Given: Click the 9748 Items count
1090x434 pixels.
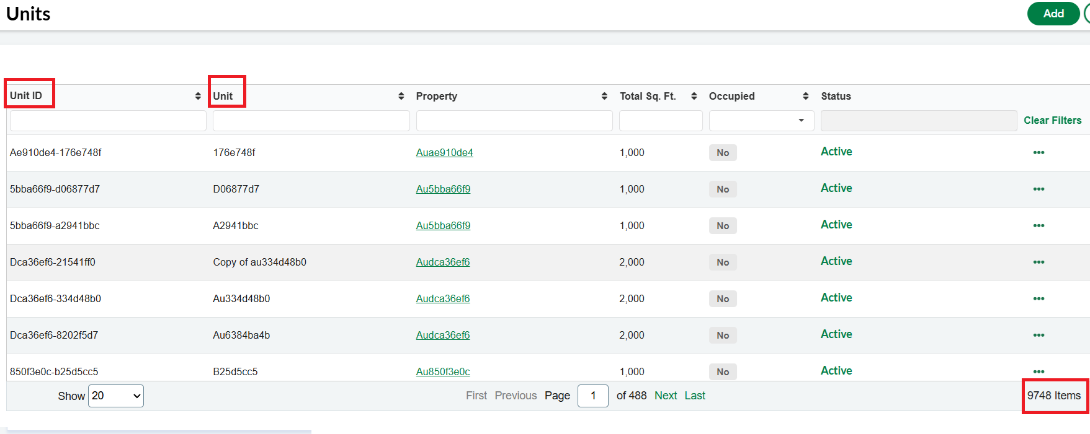Looking at the screenshot, I should coord(1054,396).
